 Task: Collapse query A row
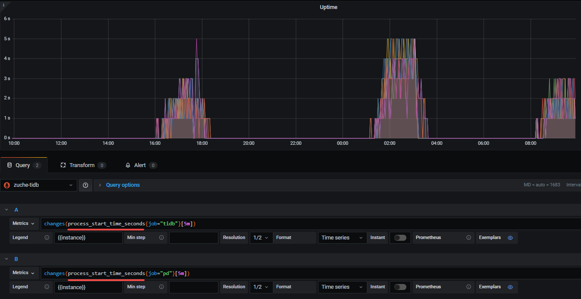point(7,210)
